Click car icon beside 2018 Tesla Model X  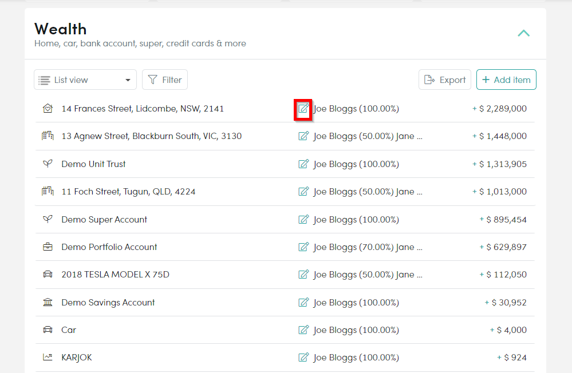(x=48, y=274)
